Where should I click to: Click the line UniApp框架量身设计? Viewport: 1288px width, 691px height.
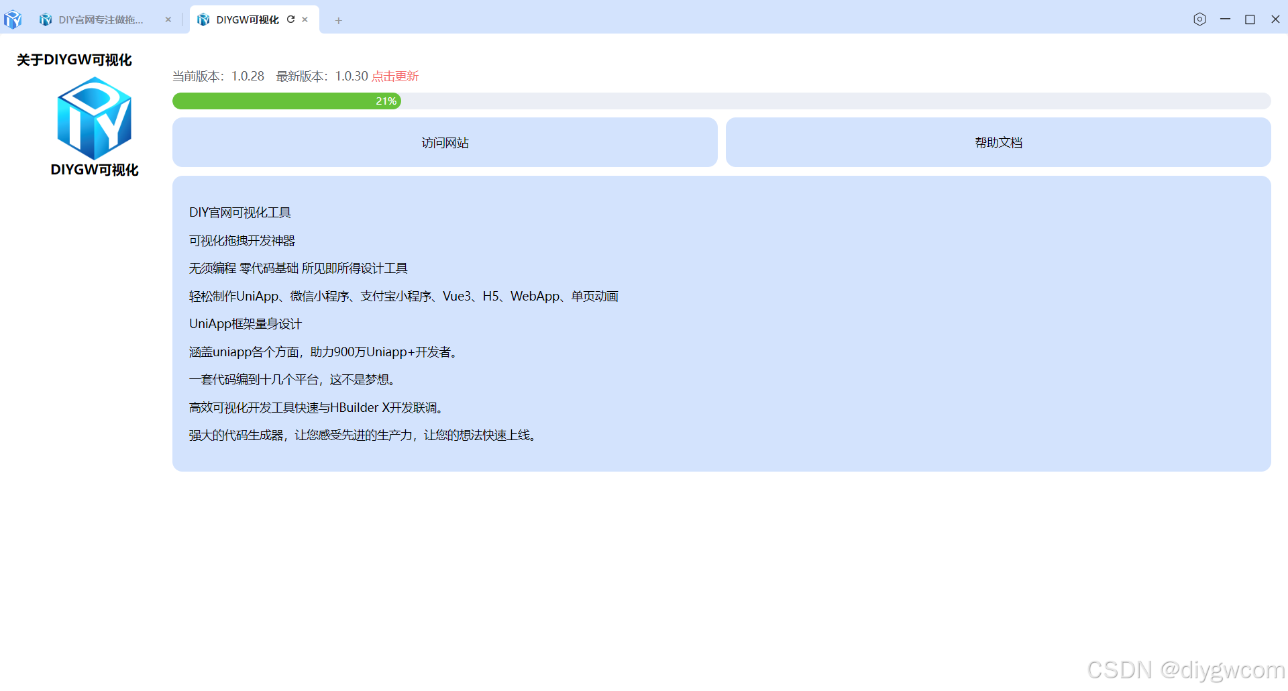coord(246,324)
